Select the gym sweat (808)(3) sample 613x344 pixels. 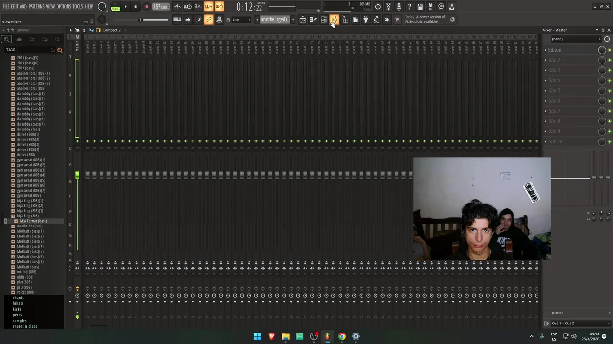(31, 170)
